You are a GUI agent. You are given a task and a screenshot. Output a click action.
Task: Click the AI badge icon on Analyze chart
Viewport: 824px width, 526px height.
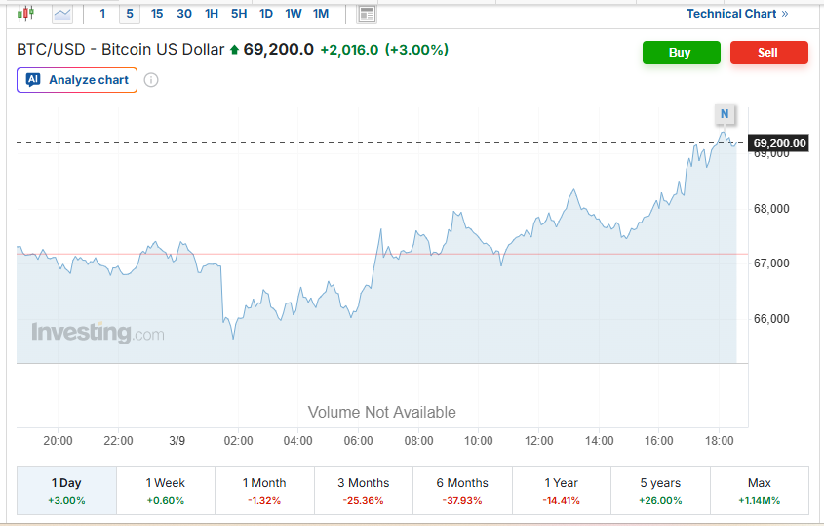33,80
